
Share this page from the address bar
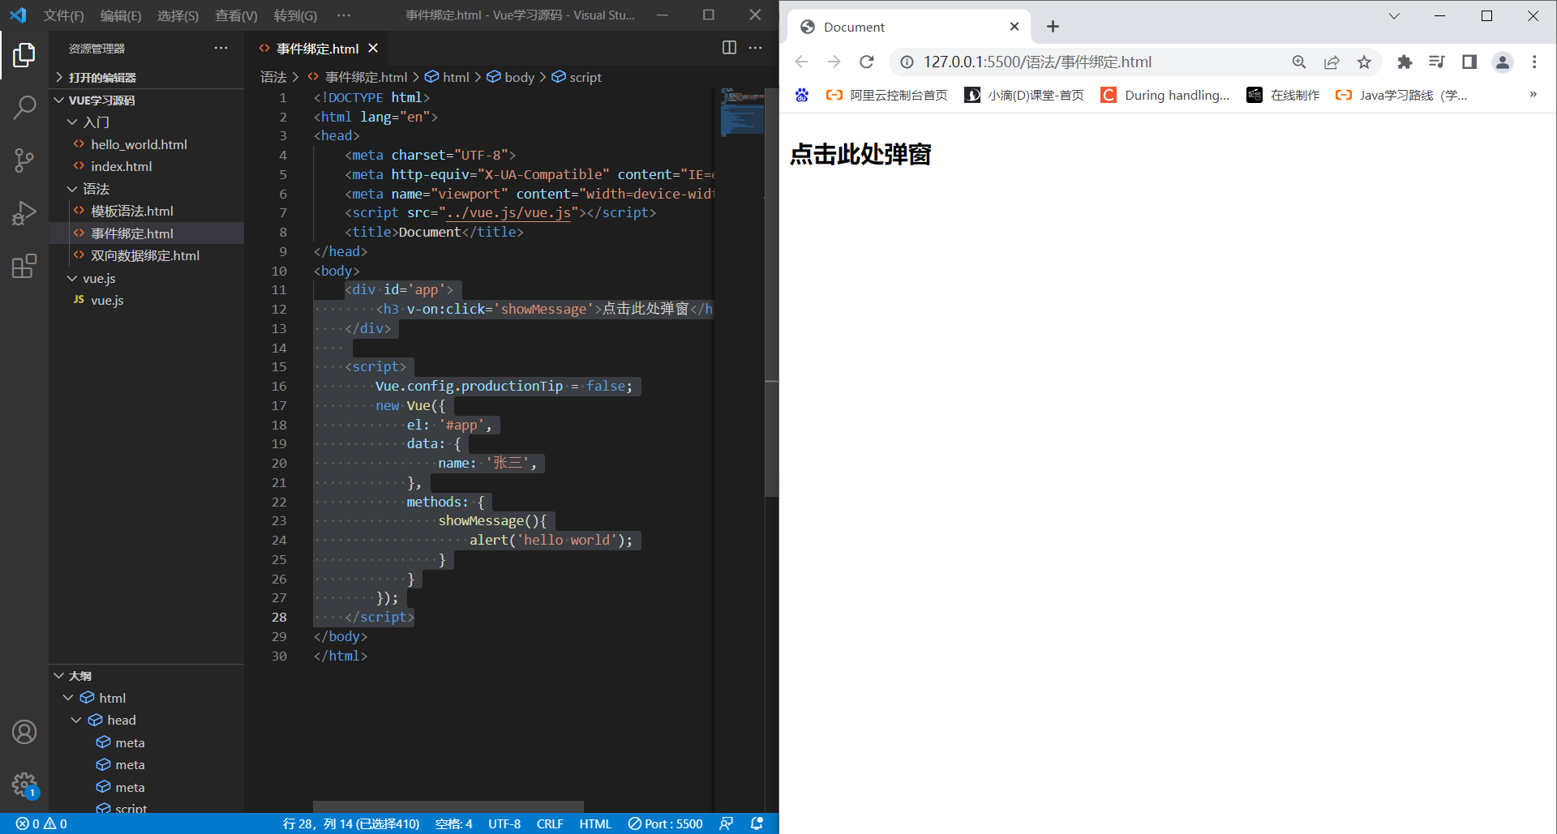1332,62
